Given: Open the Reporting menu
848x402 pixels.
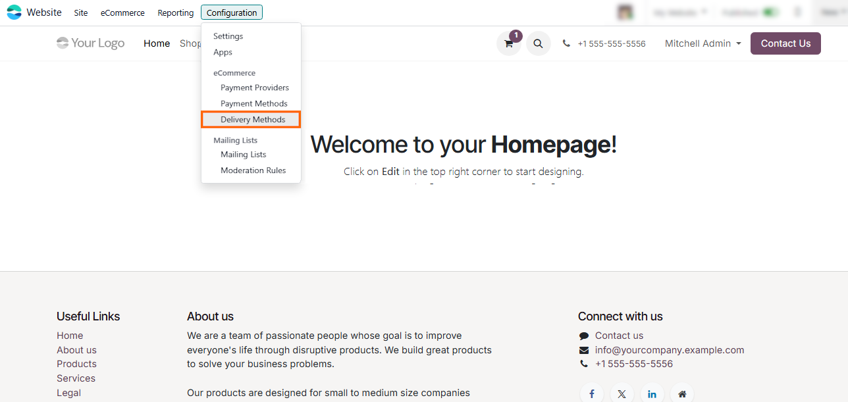Looking at the screenshot, I should pos(176,13).
